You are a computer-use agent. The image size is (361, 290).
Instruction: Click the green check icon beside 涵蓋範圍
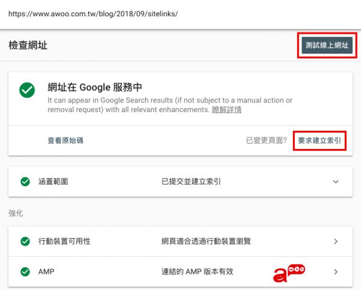25,181
